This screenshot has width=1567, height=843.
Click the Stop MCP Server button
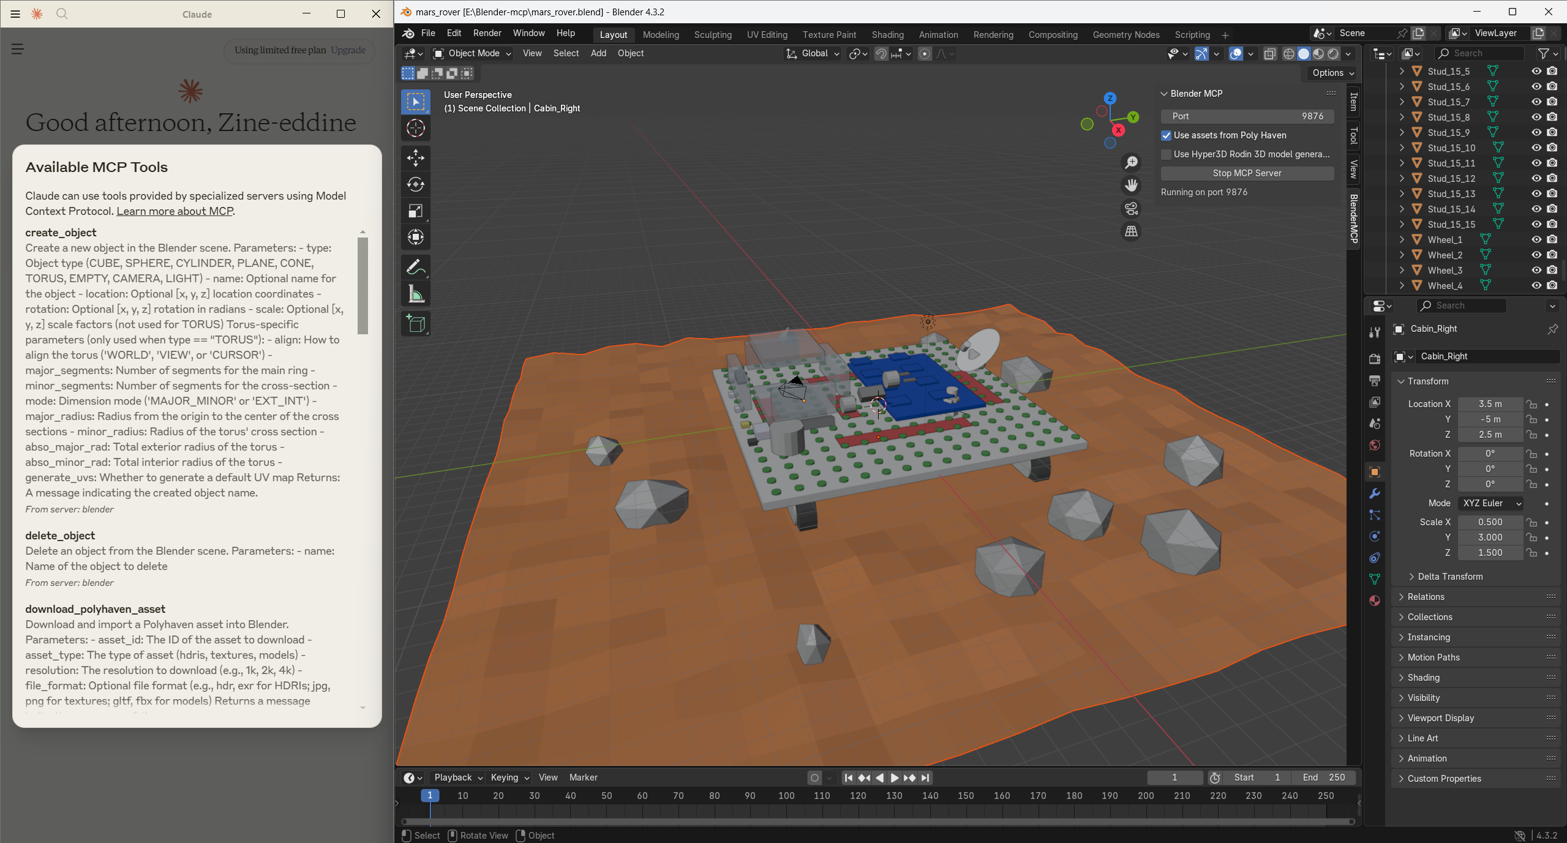coord(1247,173)
